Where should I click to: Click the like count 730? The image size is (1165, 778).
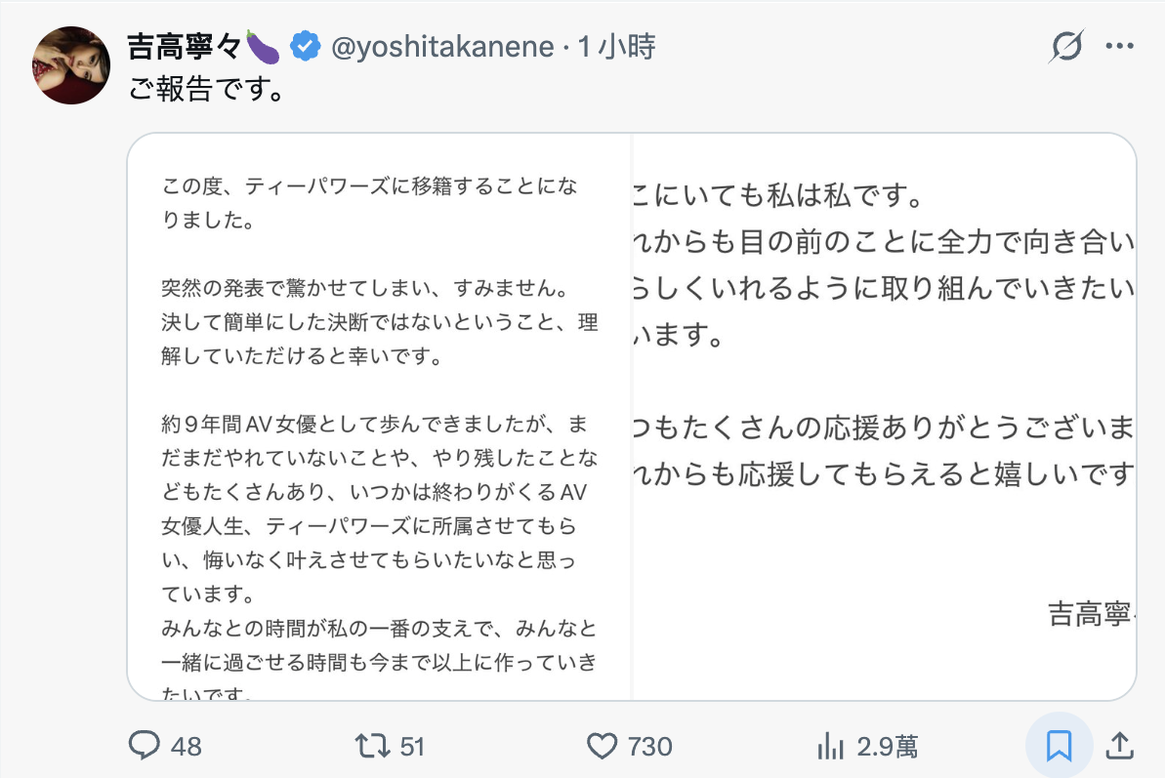point(650,747)
